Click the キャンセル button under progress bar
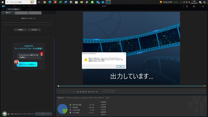The width and height of the screenshot is (208, 117). pos(34,30)
